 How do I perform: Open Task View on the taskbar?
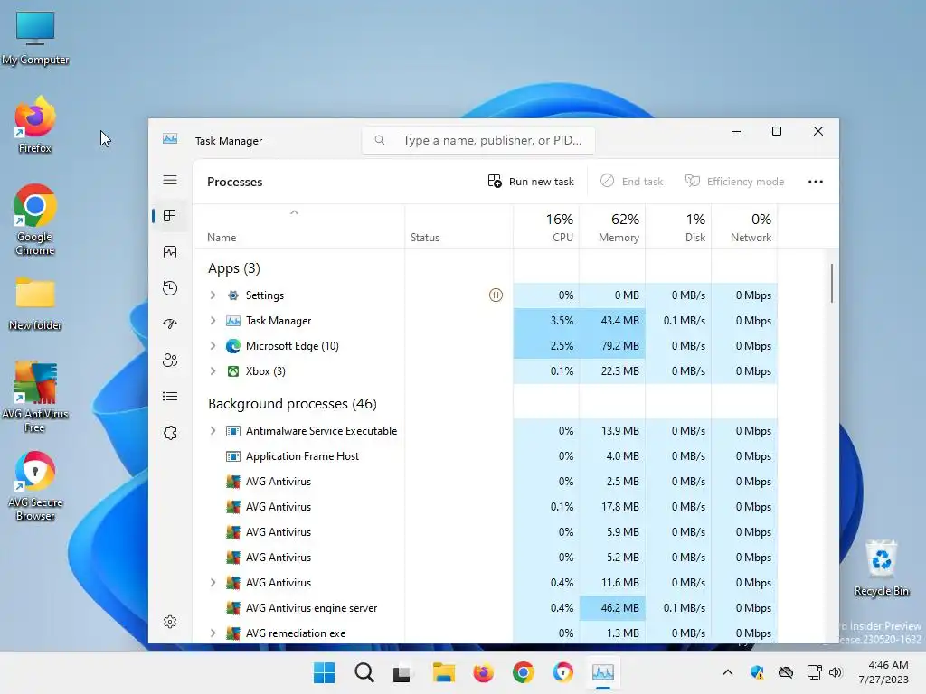402,672
